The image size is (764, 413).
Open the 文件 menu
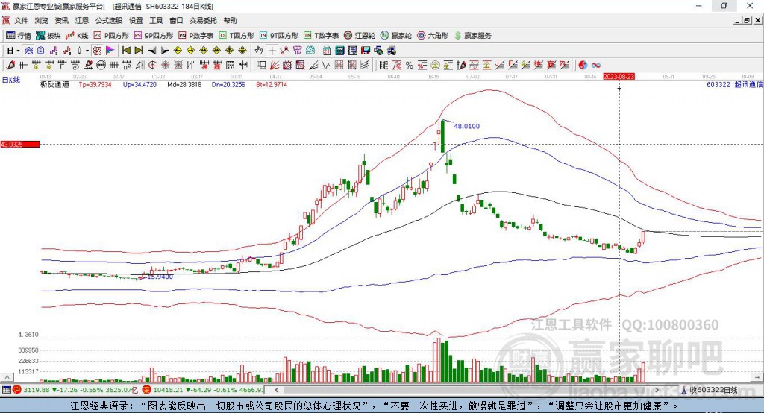[21, 20]
